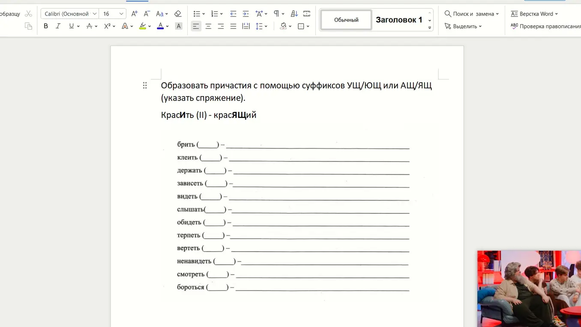The width and height of the screenshot is (581, 327).
Task: Click Проверка правописания button
Action: (x=545, y=26)
